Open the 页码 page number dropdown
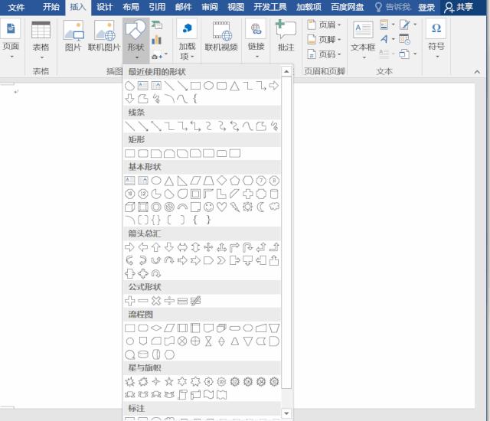Viewport: 490px width, 421px height. (x=325, y=54)
